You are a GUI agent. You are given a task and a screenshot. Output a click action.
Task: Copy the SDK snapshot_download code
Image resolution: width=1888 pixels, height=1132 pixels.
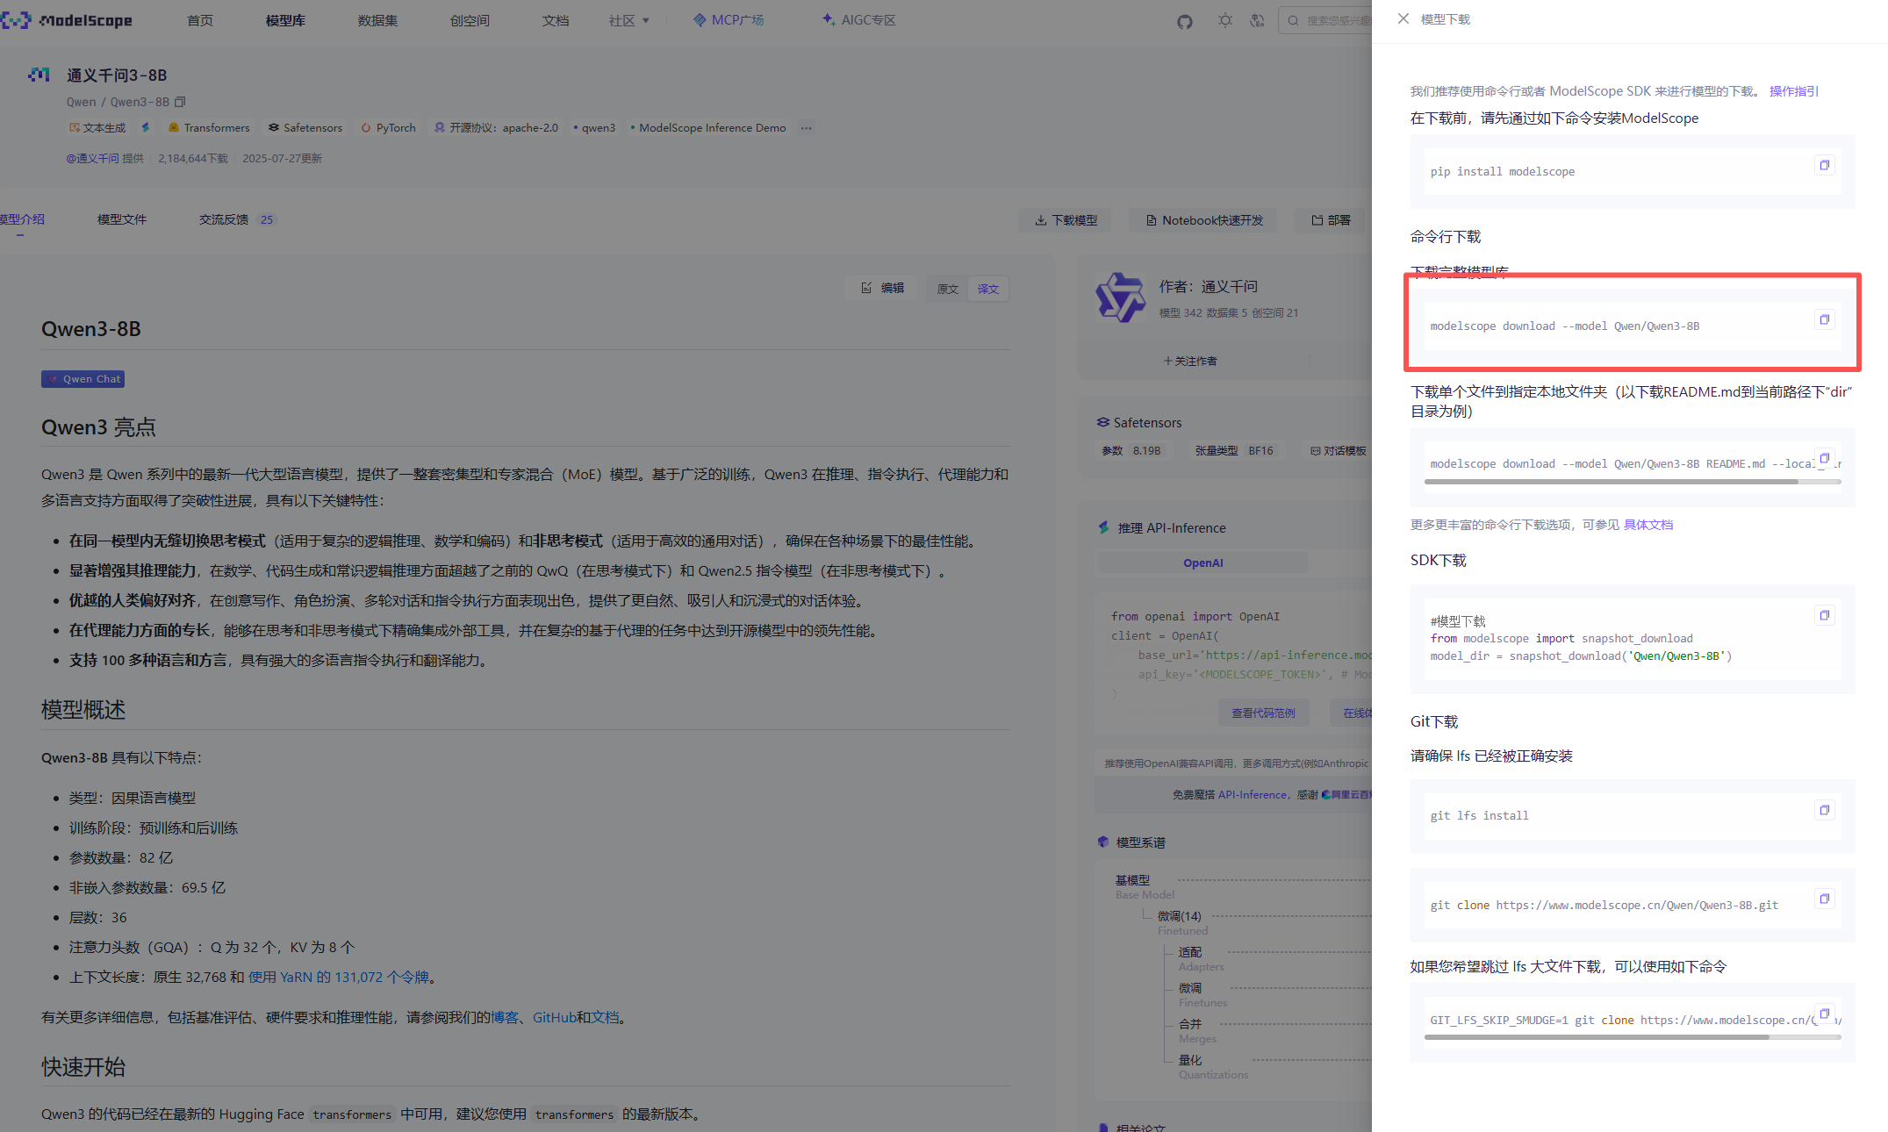click(x=1824, y=616)
